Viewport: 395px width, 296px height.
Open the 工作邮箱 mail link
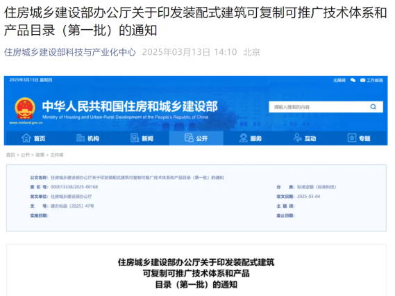[x=371, y=80]
